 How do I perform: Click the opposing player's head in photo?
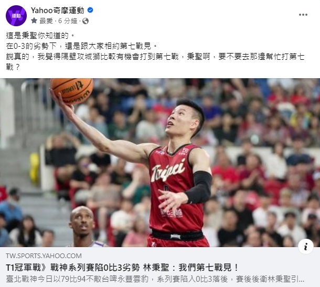pos(82,222)
